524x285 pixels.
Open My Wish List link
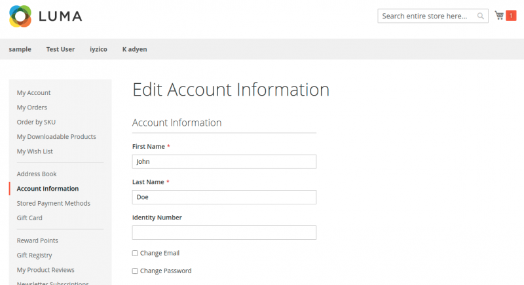35,151
